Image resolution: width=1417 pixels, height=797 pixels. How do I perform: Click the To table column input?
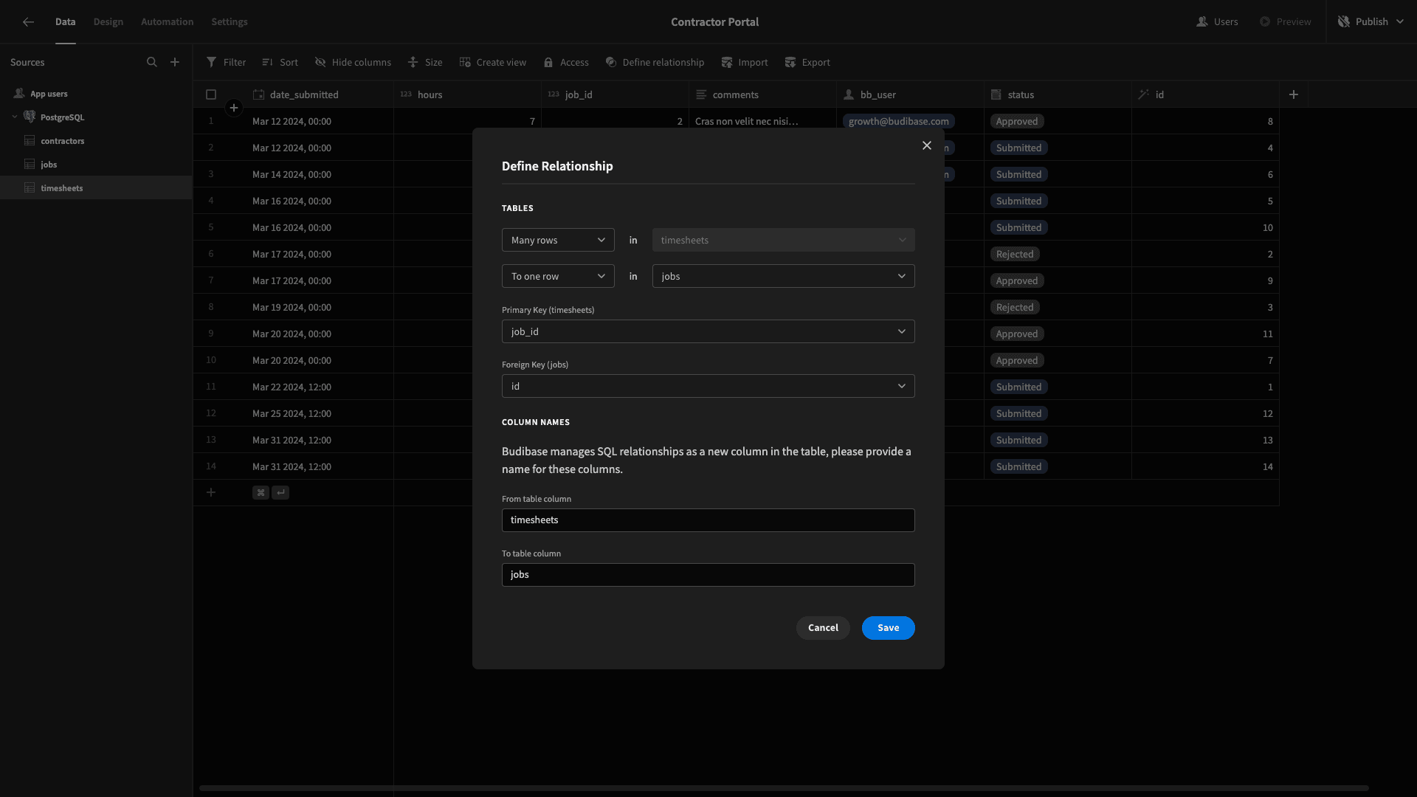click(x=708, y=575)
